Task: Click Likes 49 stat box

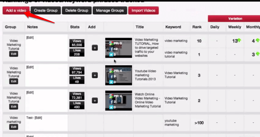Action: click(x=77, y=80)
